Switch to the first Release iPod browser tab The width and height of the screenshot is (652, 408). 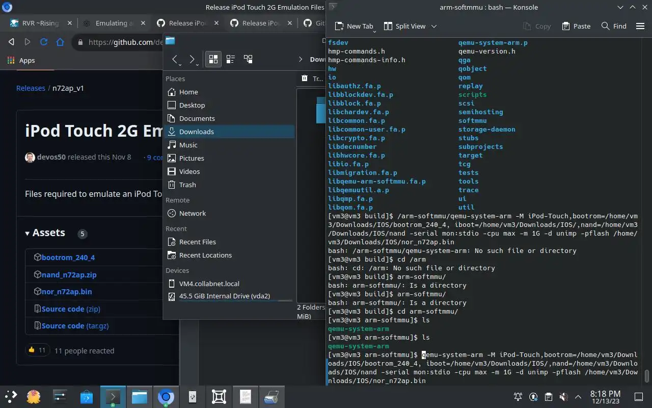pos(187,23)
